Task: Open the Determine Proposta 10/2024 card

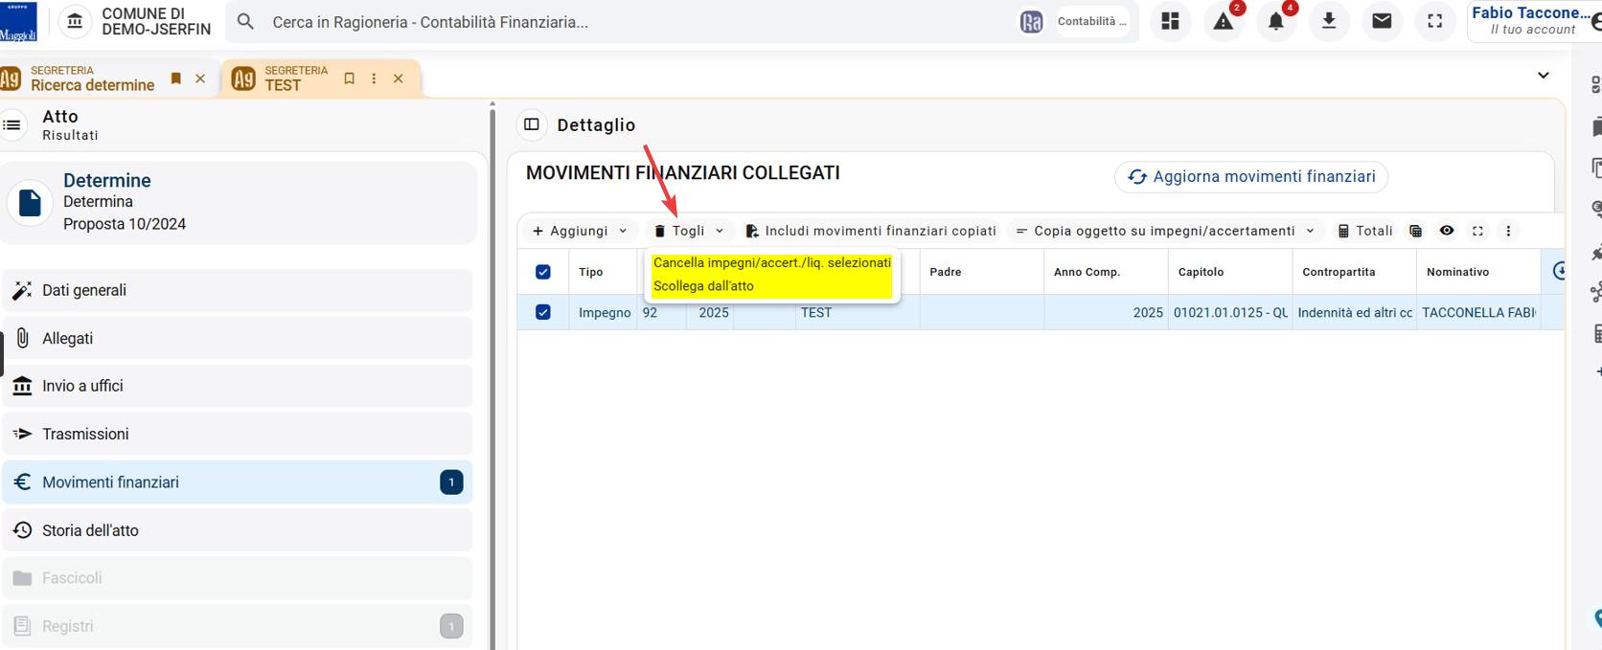Action: (x=240, y=202)
